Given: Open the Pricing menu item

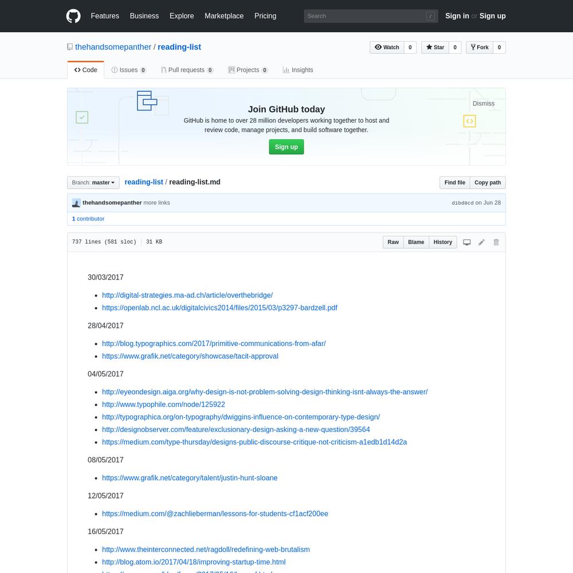Looking at the screenshot, I should (265, 16).
